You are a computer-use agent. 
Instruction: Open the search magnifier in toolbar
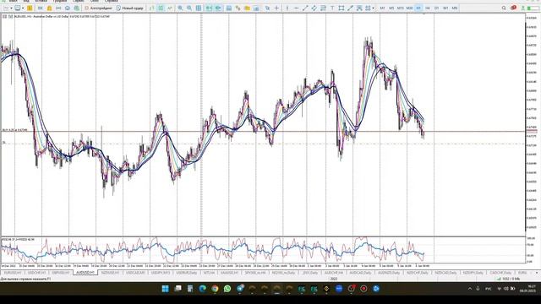point(504,8)
